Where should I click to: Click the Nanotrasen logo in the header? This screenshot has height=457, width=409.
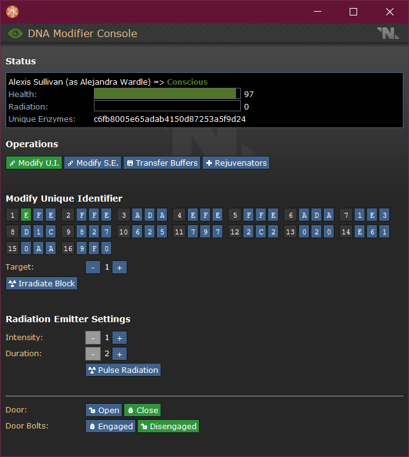[388, 33]
